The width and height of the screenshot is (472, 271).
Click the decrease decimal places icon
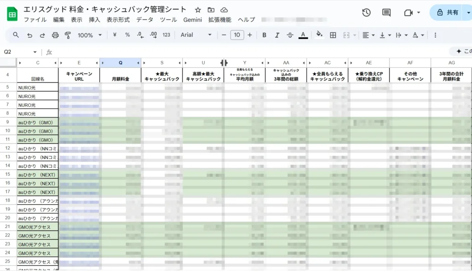pyautogui.click(x=139, y=35)
